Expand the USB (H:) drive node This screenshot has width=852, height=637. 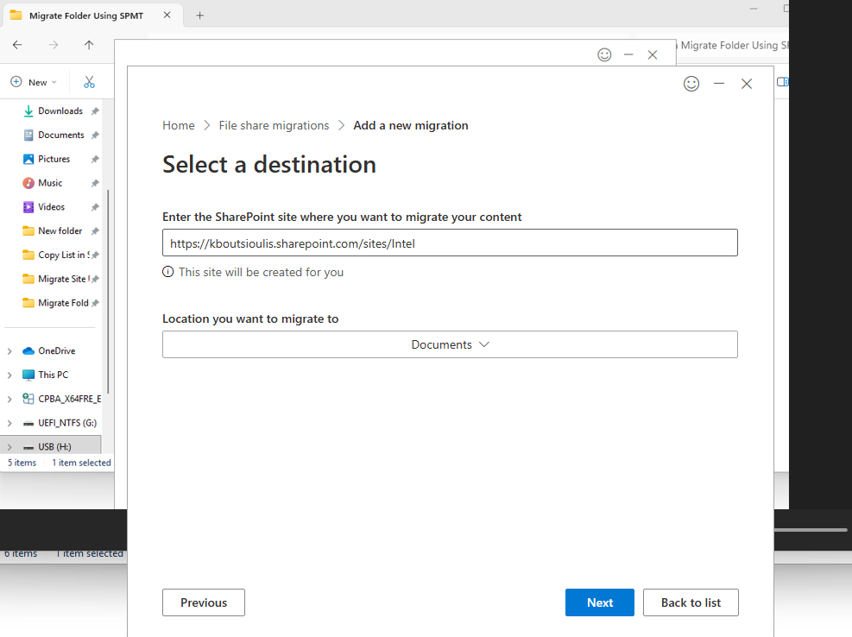pyautogui.click(x=9, y=447)
